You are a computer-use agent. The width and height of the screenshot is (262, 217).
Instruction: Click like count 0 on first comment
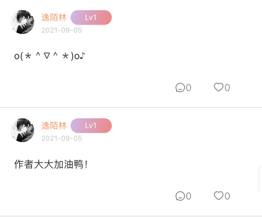(x=227, y=87)
